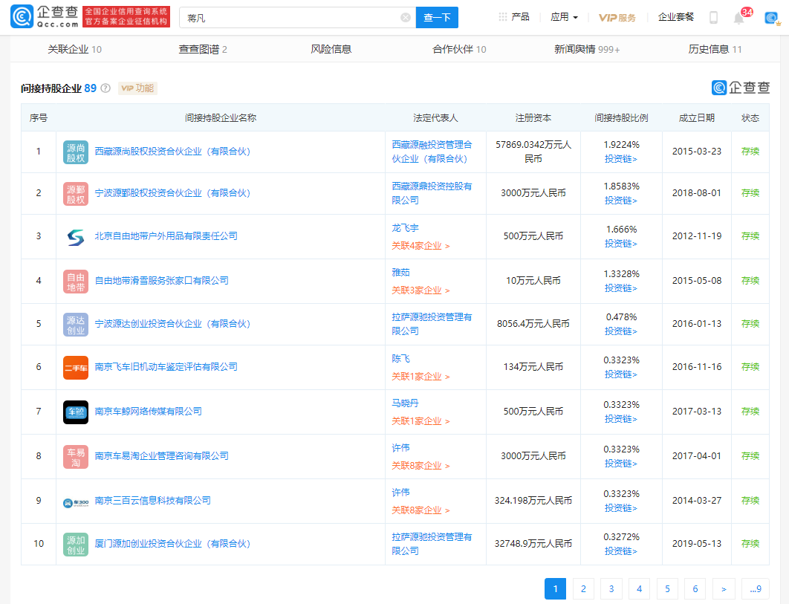View 投资链 for the 0.3272% holding
This screenshot has width=789, height=604.
[621, 551]
